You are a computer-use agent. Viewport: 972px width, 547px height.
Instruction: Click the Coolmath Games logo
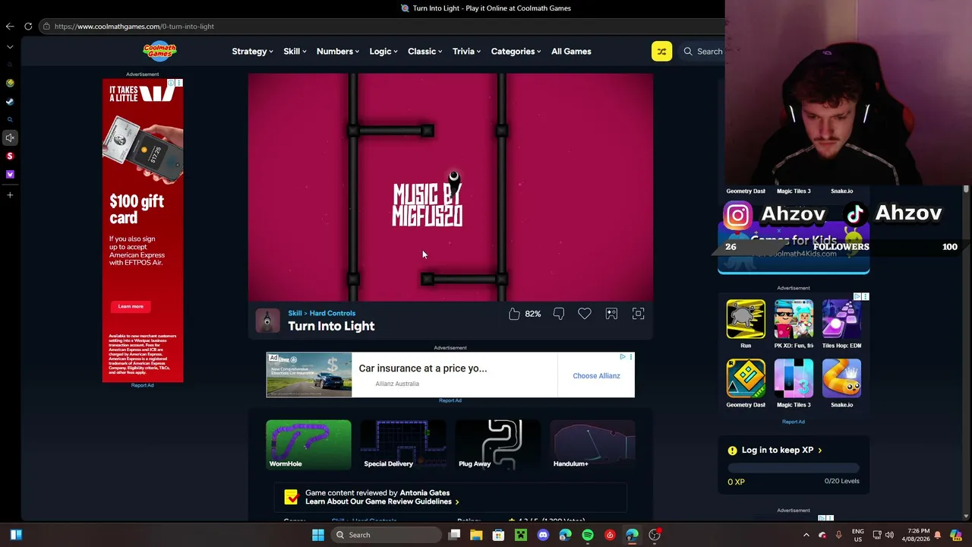coord(159,51)
